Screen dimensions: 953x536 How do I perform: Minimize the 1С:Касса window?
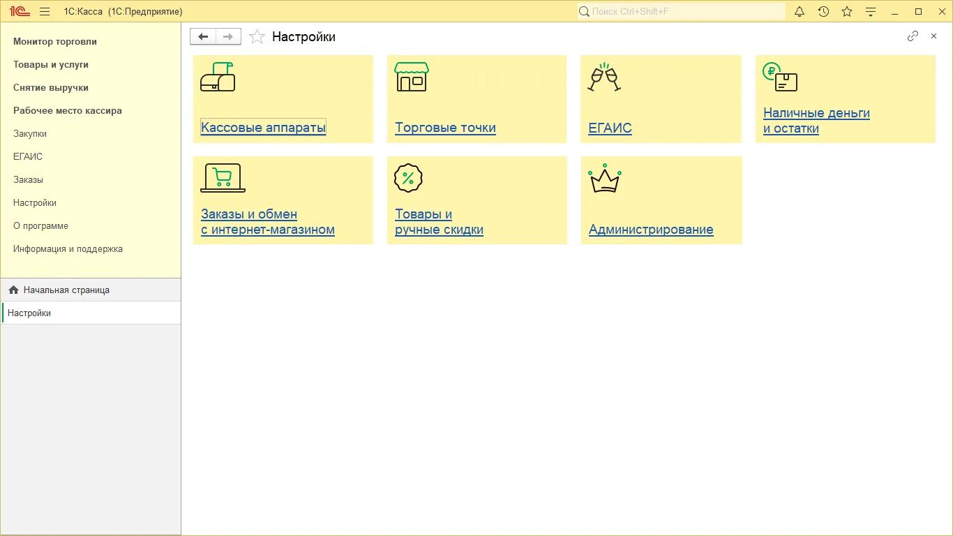click(x=894, y=11)
